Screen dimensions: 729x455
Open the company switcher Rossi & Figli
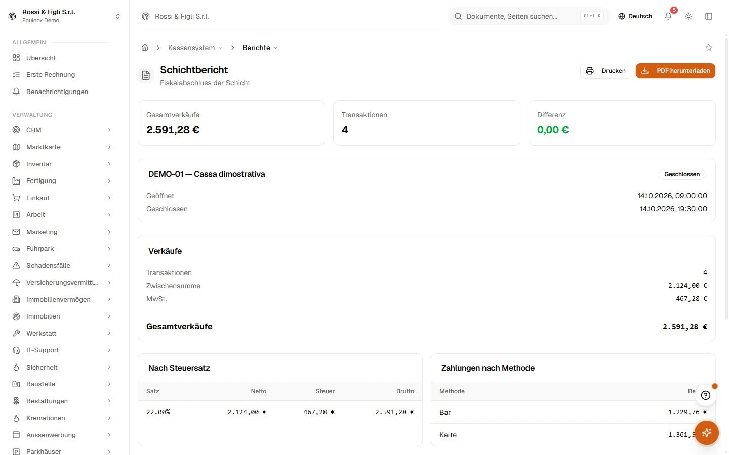[x=65, y=16]
